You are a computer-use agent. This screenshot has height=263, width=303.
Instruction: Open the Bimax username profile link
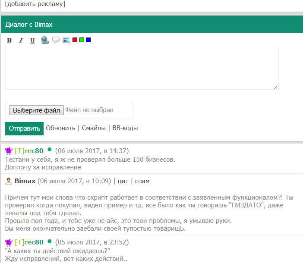click(25, 181)
